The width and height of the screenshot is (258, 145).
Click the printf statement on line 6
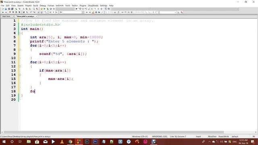click(x=64, y=41)
